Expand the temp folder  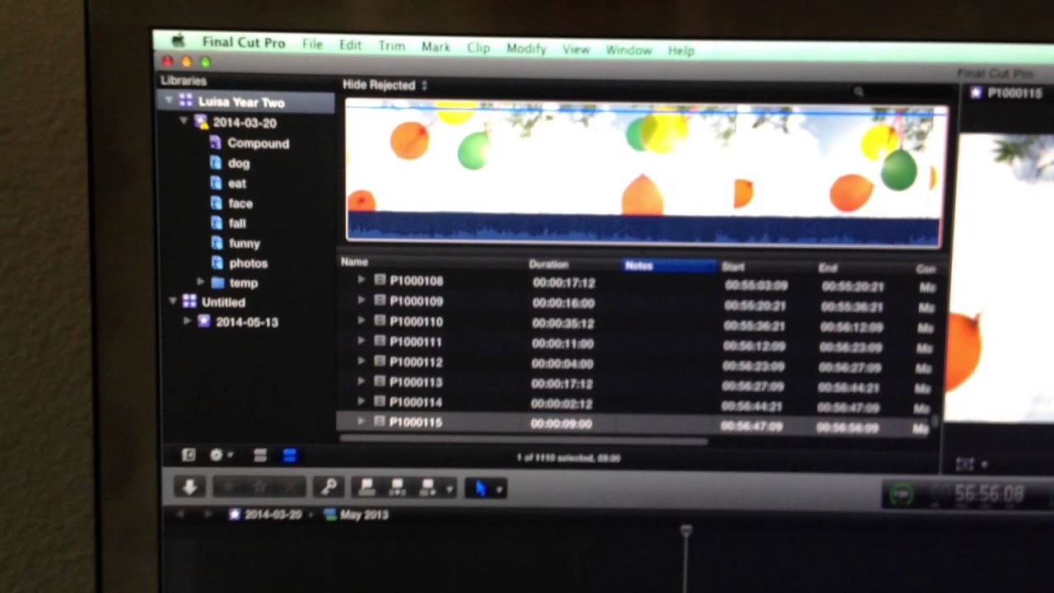[200, 282]
